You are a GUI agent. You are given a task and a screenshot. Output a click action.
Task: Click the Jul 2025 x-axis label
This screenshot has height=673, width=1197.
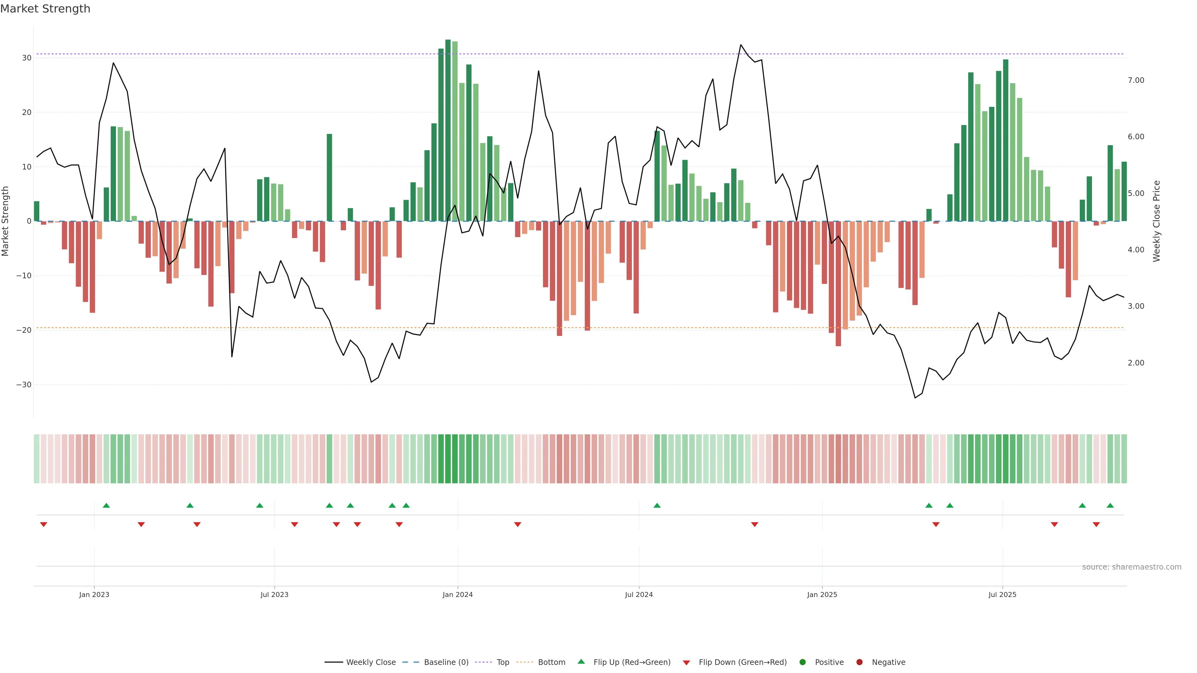coord(1002,594)
